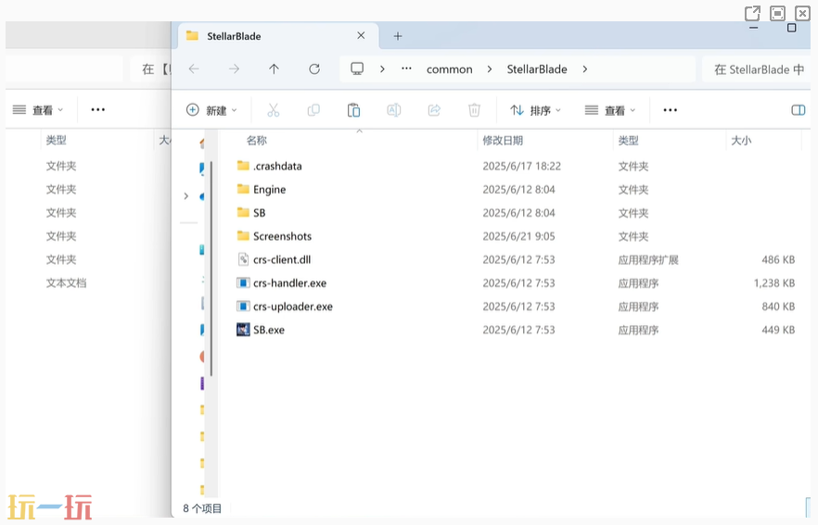The height and width of the screenshot is (525, 818).
Task: Select the .crashdata folder name
Action: [x=277, y=166]
